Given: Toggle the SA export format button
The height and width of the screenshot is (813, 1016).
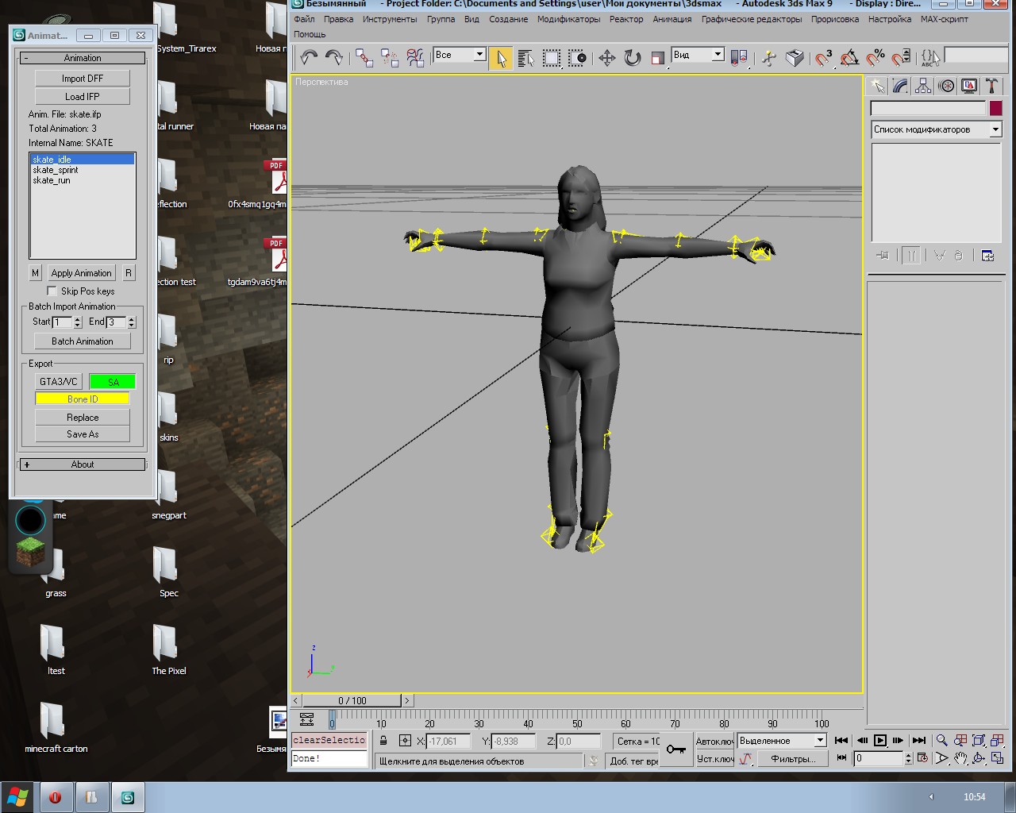Looking at the screenshot, I should [x=113, y=382].
